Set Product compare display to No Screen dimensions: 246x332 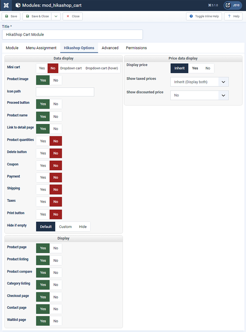(56, 273)
